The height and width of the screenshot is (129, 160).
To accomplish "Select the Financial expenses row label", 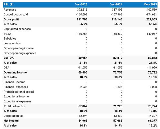I will pyautogui.click(x=16, y=87).
